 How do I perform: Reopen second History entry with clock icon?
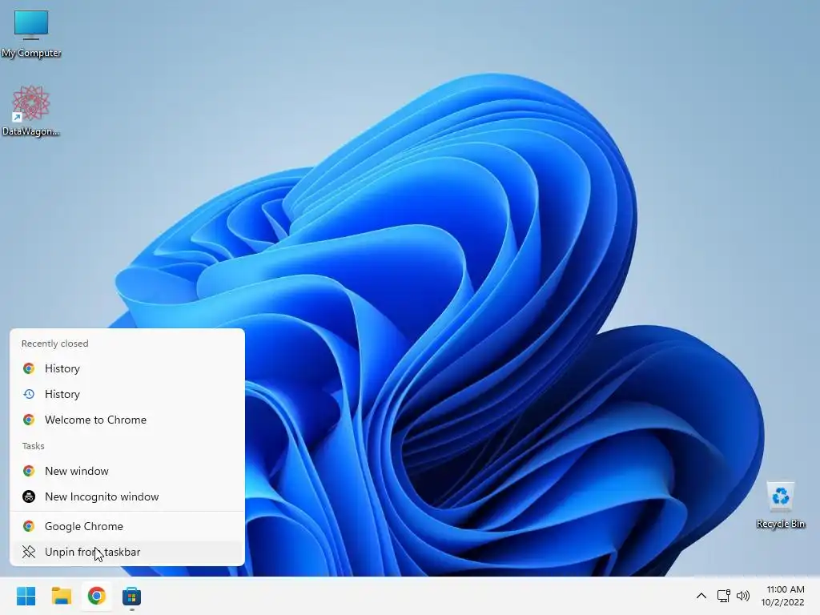pyautogui.click(x=127, y=394)
